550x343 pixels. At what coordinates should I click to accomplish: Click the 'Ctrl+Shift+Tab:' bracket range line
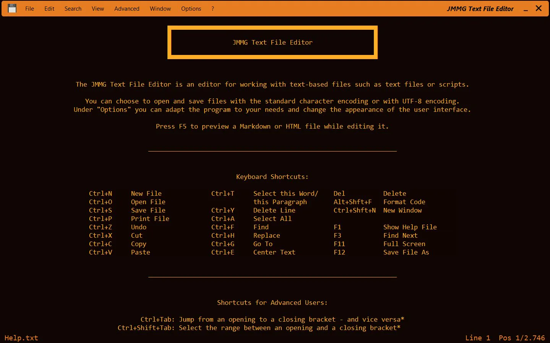(259, 328)
